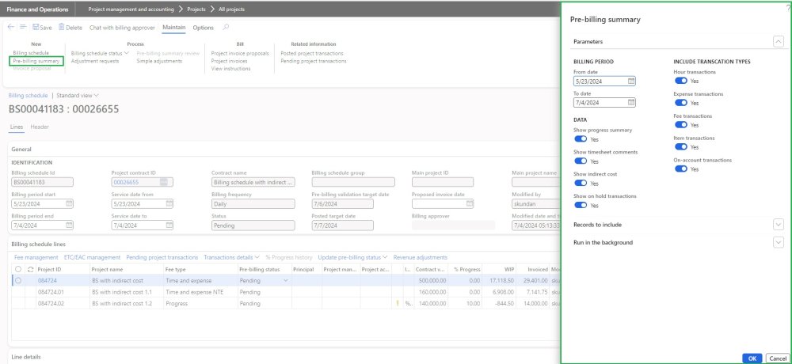The width and height of the screenshot is (792, 364).
Task: Open the To date calendar picker
Action: pos(631,102)
